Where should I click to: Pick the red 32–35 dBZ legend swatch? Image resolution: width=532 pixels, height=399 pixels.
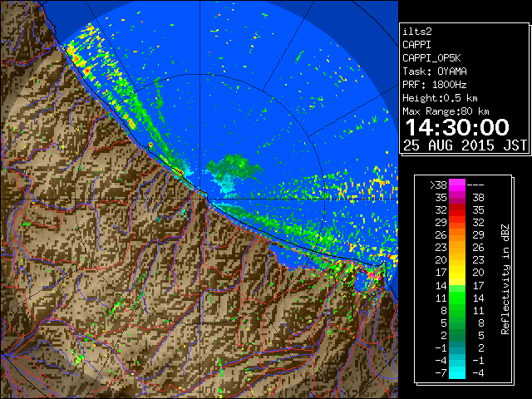point(457,210)
